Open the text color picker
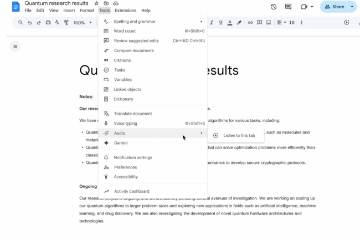 tap(230, 23)
